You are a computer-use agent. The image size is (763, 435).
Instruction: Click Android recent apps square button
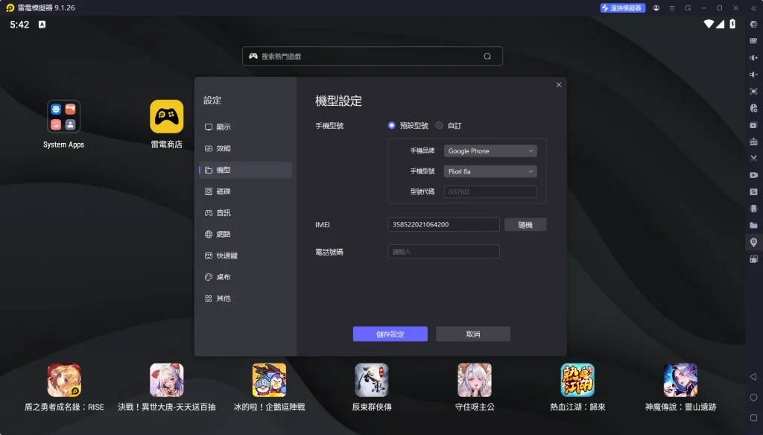pyautogui.click(x=754, y=417)
